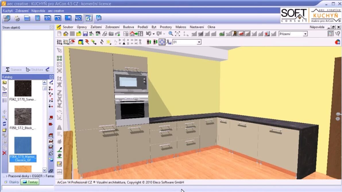Select the arrow pointer tool in left toolbar
342x192 pixels.
coord(59,50)
